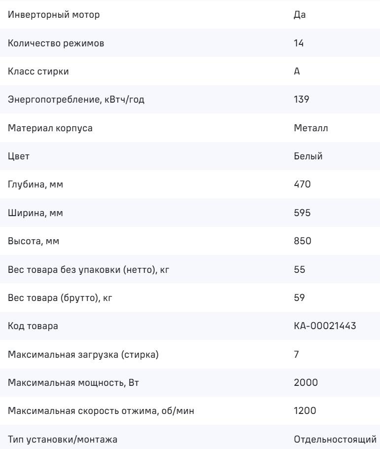
Task: Click the 'Энергопотребление, кВтч/год' label
Action: [x=76, y=100]
